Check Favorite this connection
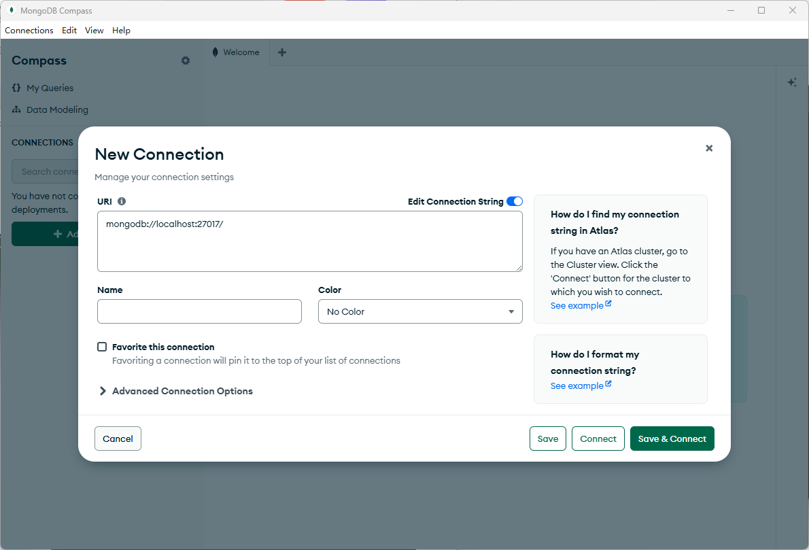This screenshot has width=809, height=550. pos(101,346)
